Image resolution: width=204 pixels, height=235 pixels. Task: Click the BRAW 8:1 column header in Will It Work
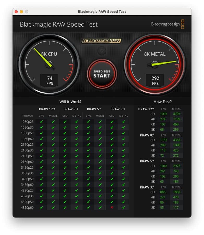pos(71,109)
